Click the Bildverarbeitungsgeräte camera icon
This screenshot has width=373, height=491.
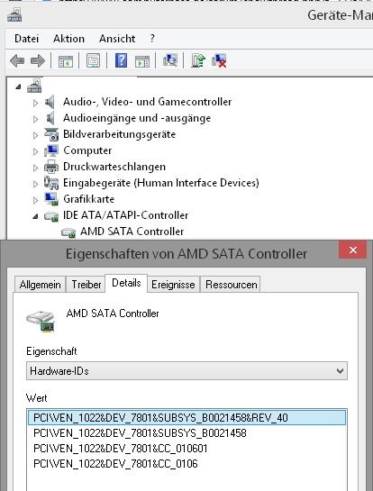pyautogui.click(x=51, y=134)
